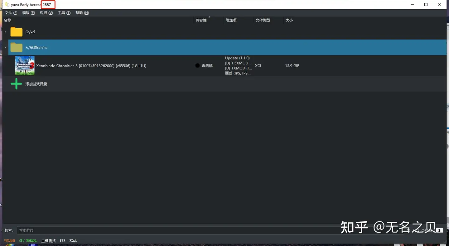Select the Xenoblade Chronicles 3 cover thumbnail

tap(25, 65)
